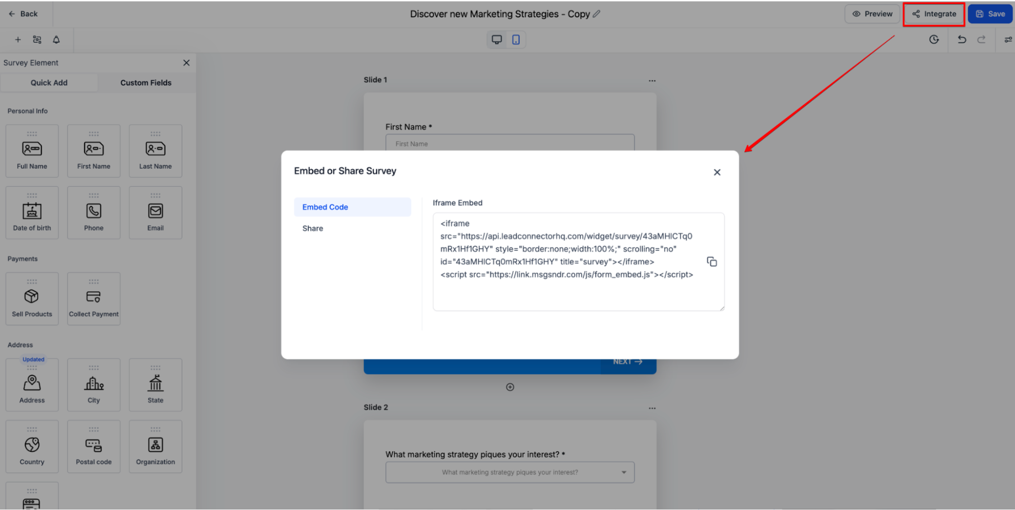Add the Phone element

pyautogui.click(x=94, y=213)
